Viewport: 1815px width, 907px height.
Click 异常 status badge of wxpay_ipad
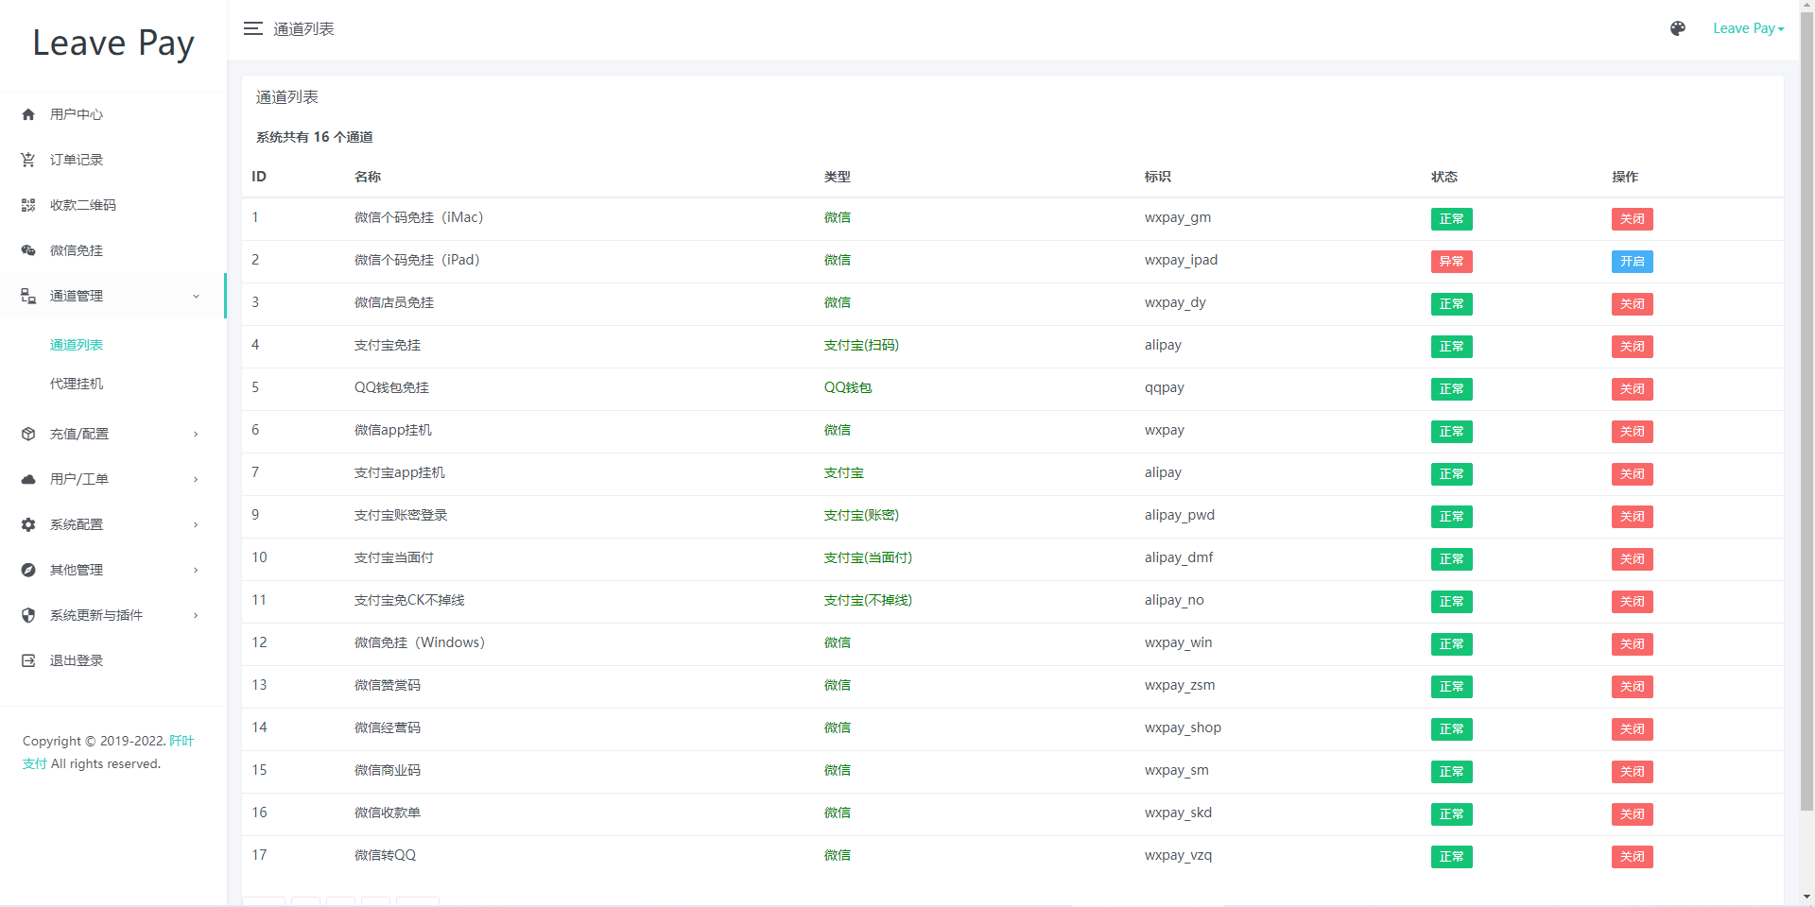(x=1451, y=262)
